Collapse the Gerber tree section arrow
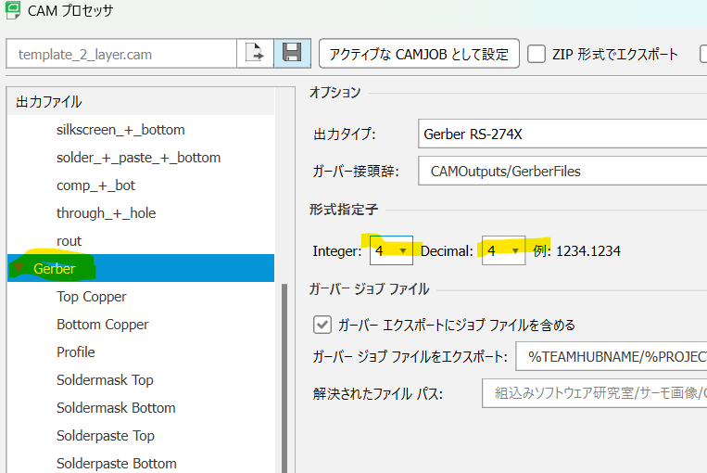 click(x=18, y=269)
